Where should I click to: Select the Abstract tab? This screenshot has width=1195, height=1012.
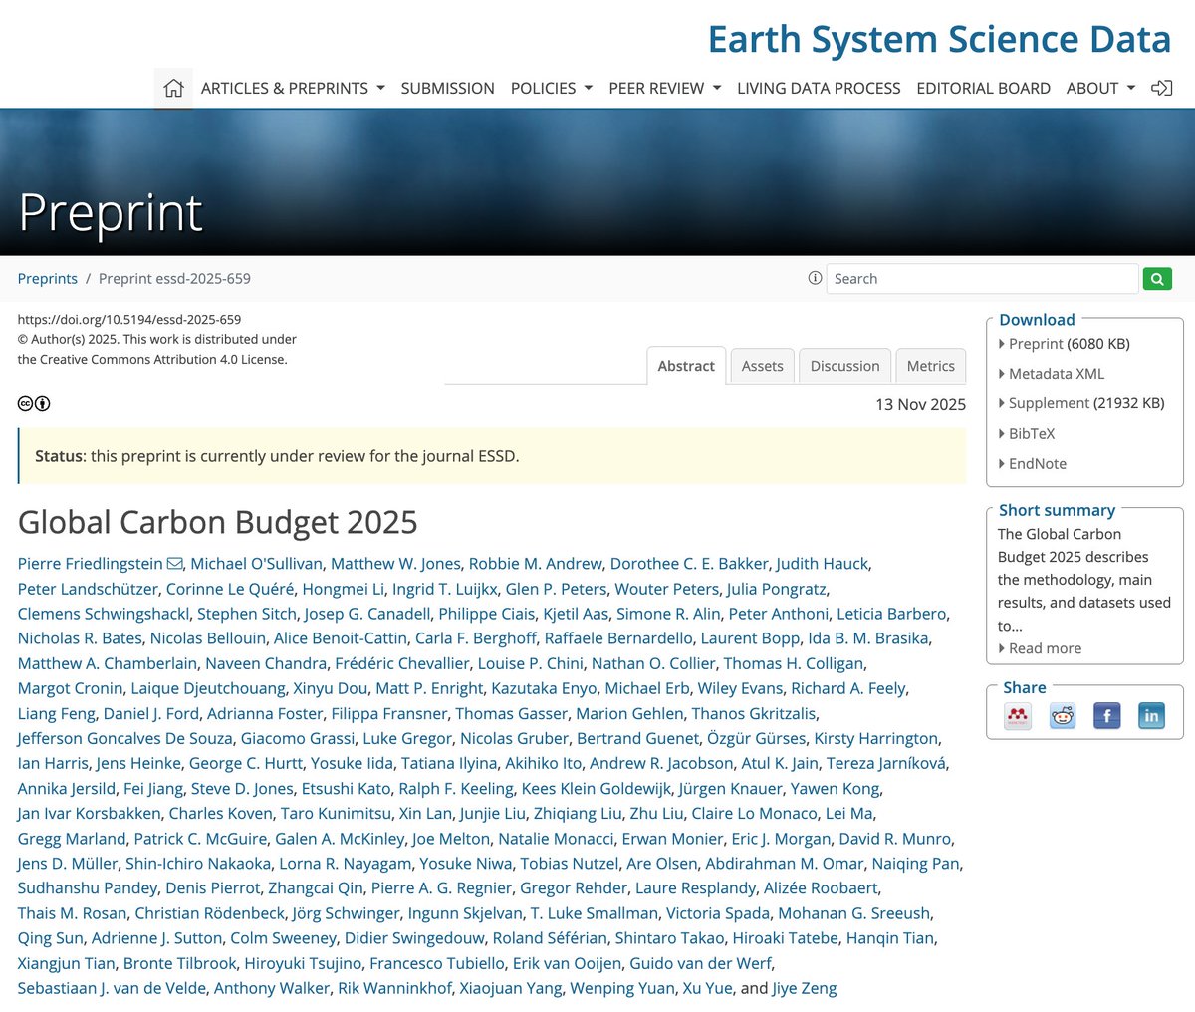point(686,366)
